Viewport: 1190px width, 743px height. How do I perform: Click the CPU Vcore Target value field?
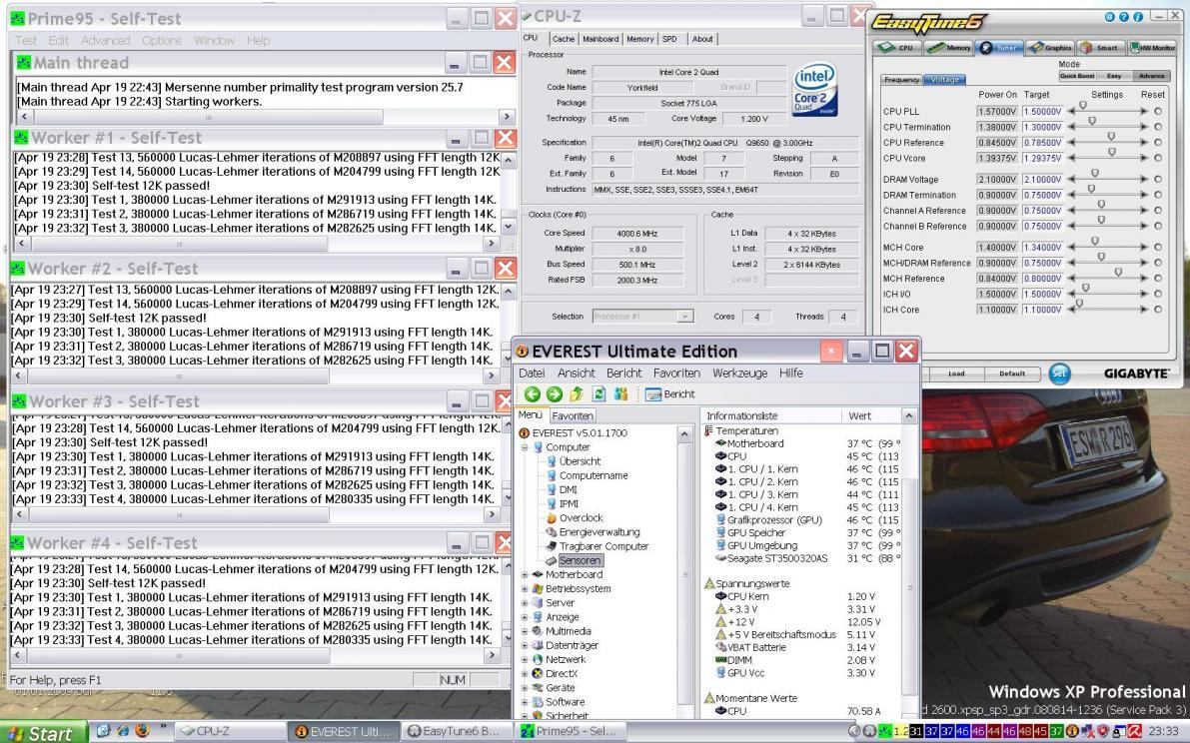[x=1042, y=159]
